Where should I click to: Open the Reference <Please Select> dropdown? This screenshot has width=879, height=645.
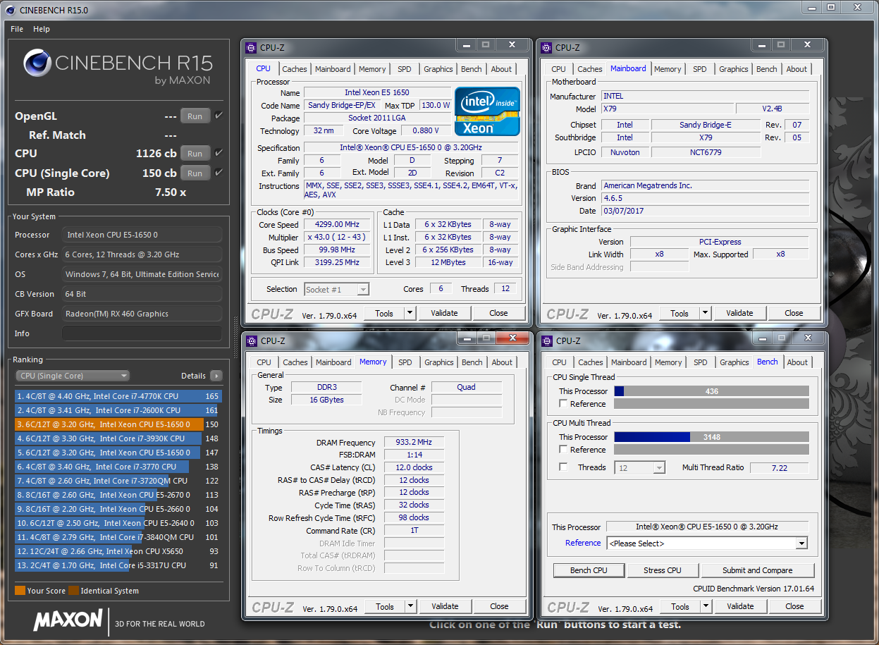tap(707, 543)
